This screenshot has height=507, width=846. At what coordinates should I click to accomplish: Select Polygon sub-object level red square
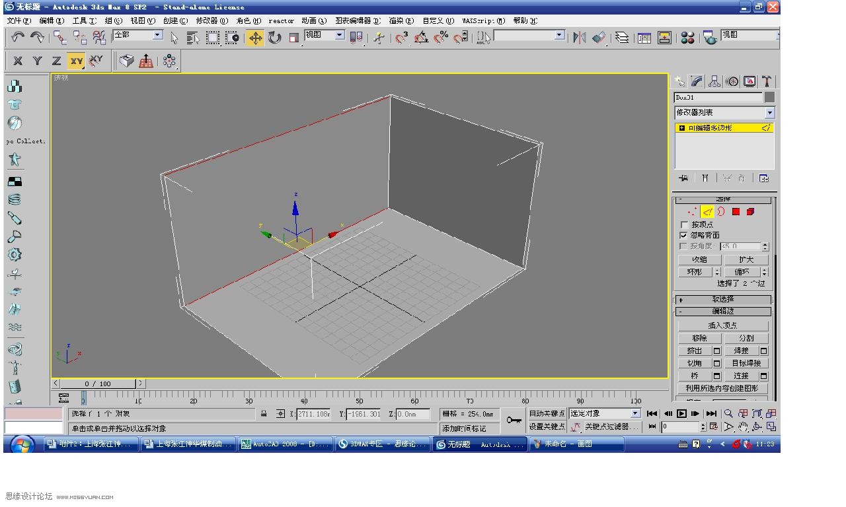736,212
